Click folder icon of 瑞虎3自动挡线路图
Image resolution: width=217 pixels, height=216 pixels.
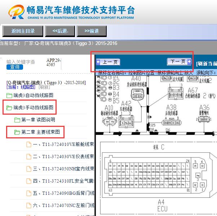(9, 96)
